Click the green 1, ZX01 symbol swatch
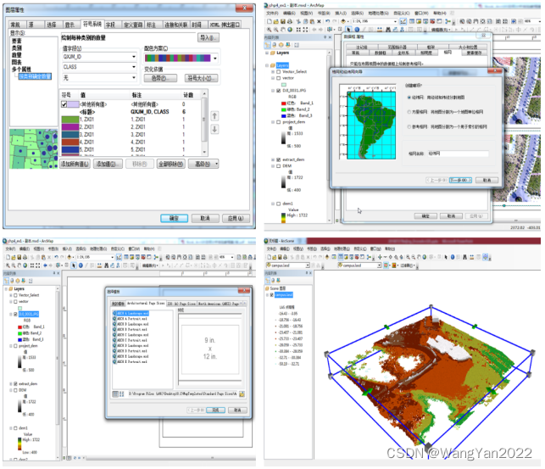 (70, 120)
